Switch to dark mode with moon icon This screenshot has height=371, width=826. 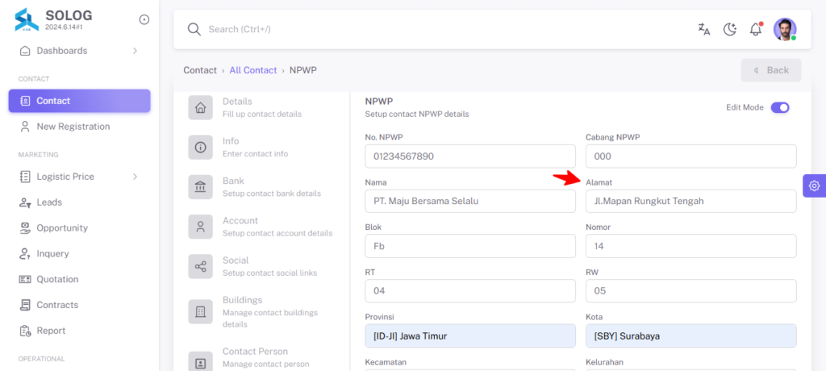click(729, 30)
